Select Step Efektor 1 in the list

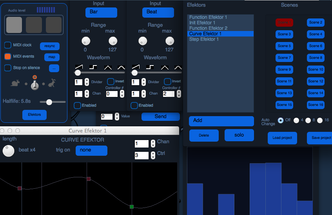(x=204, y=39)
